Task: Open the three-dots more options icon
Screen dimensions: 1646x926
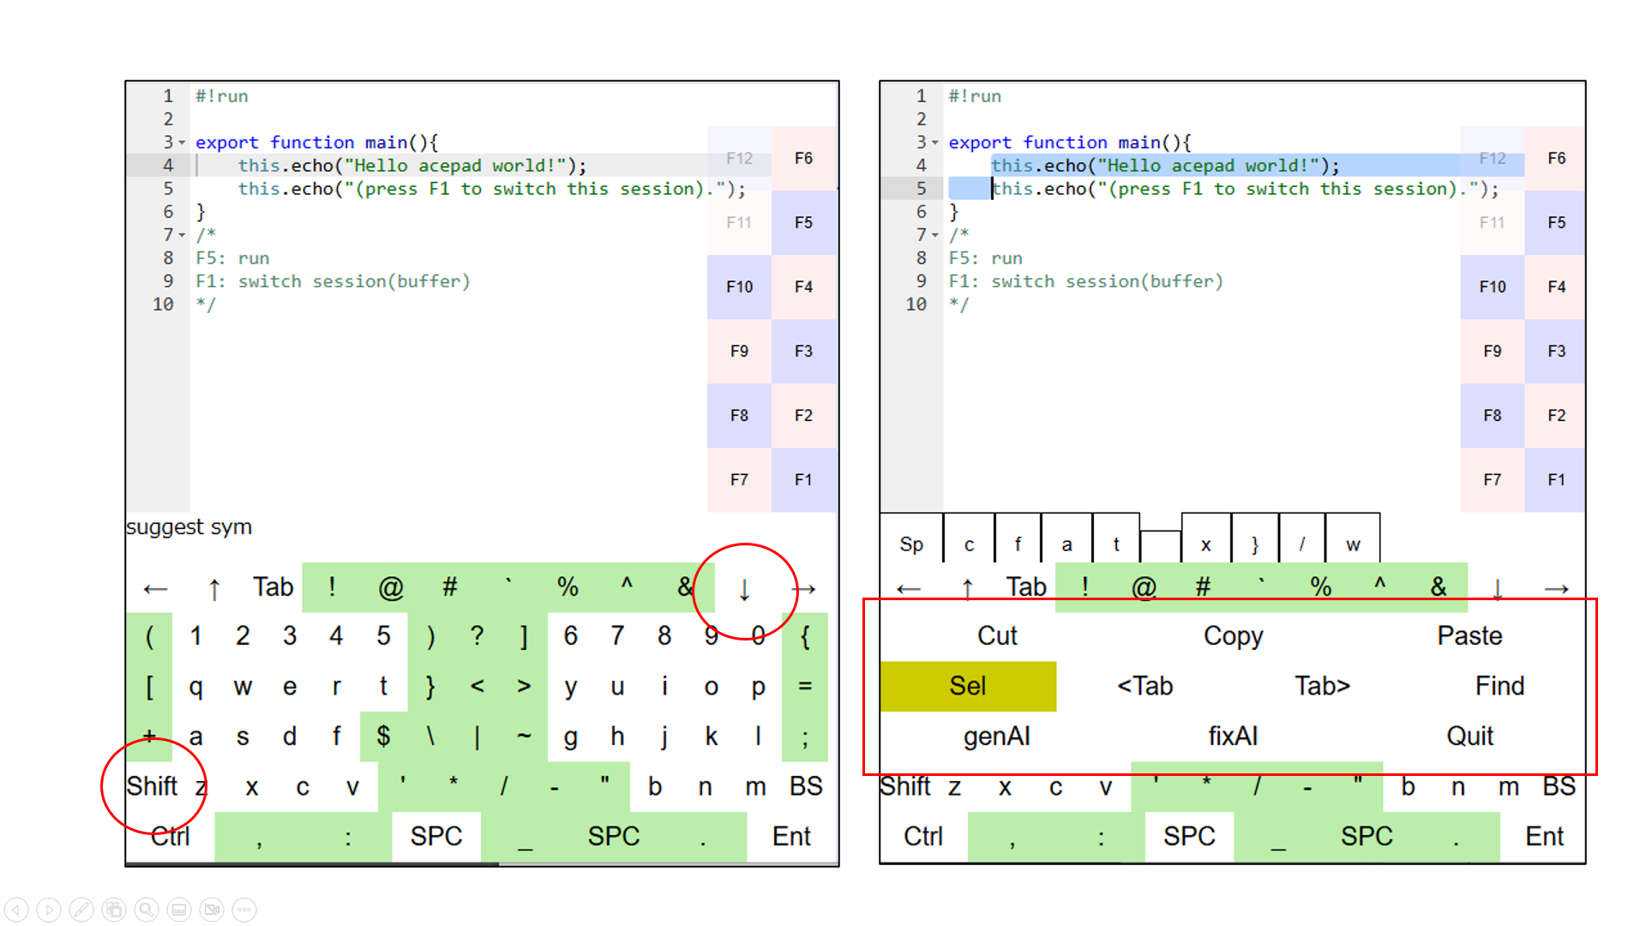Action: [244, 910]
